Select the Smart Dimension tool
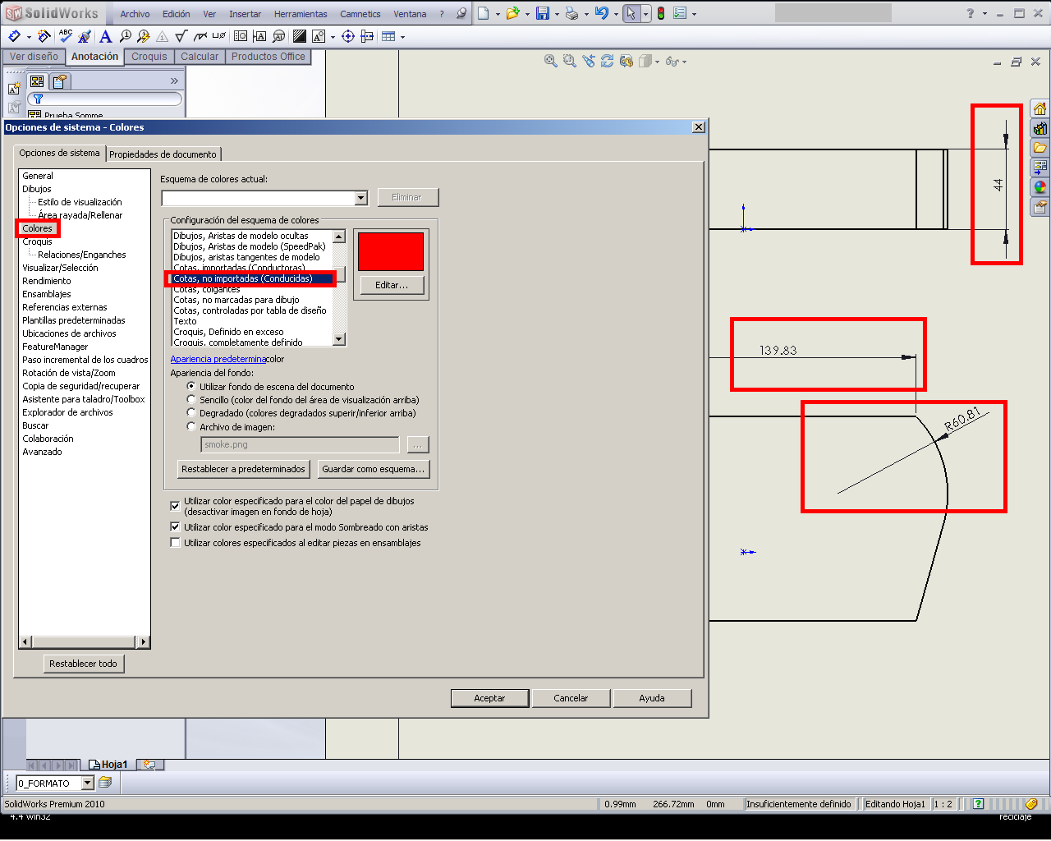This screenshot has height=841, width=1051. click(15, 36)
